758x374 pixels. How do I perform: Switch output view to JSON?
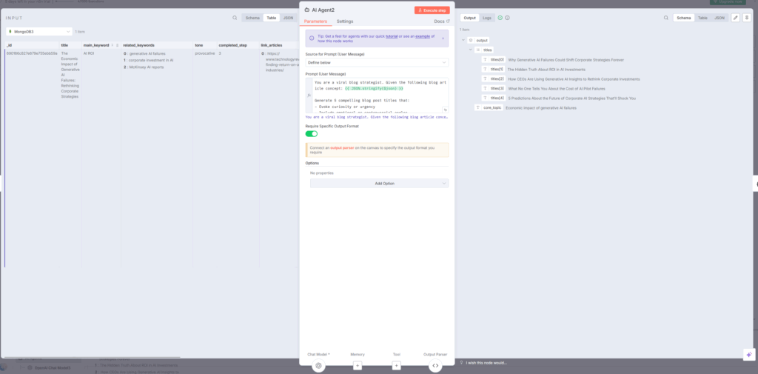719,18
